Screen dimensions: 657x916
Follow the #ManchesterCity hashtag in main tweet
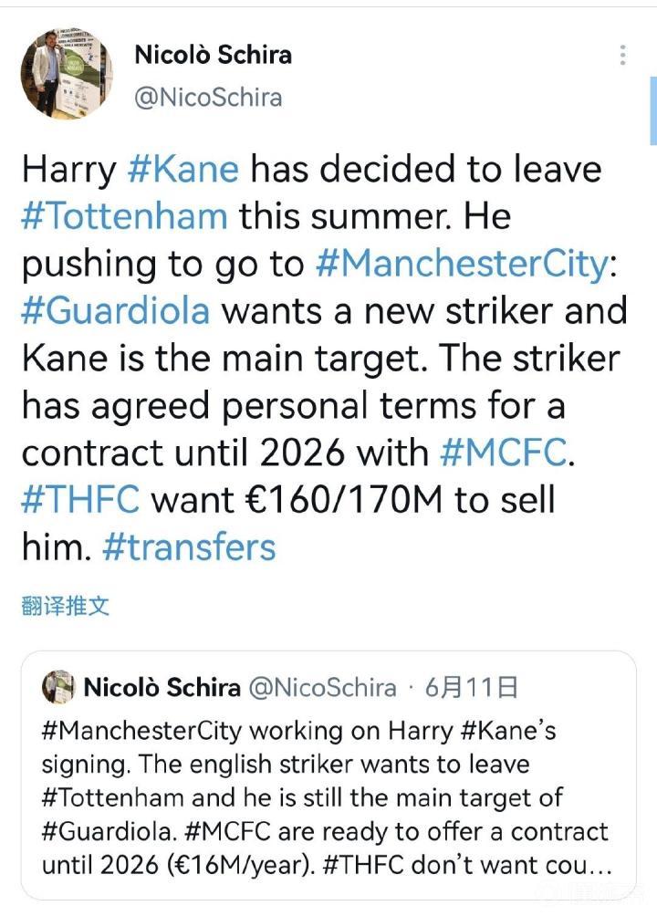click(x=461, y=264)
